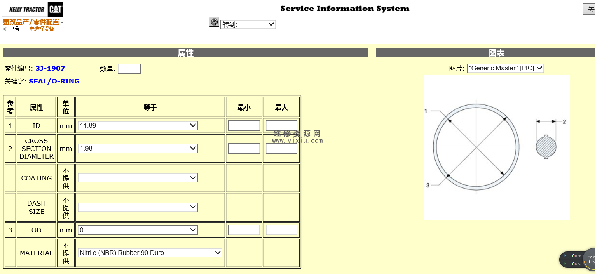Click the MATERIAL attribute cell

click(x=37, y=253)
